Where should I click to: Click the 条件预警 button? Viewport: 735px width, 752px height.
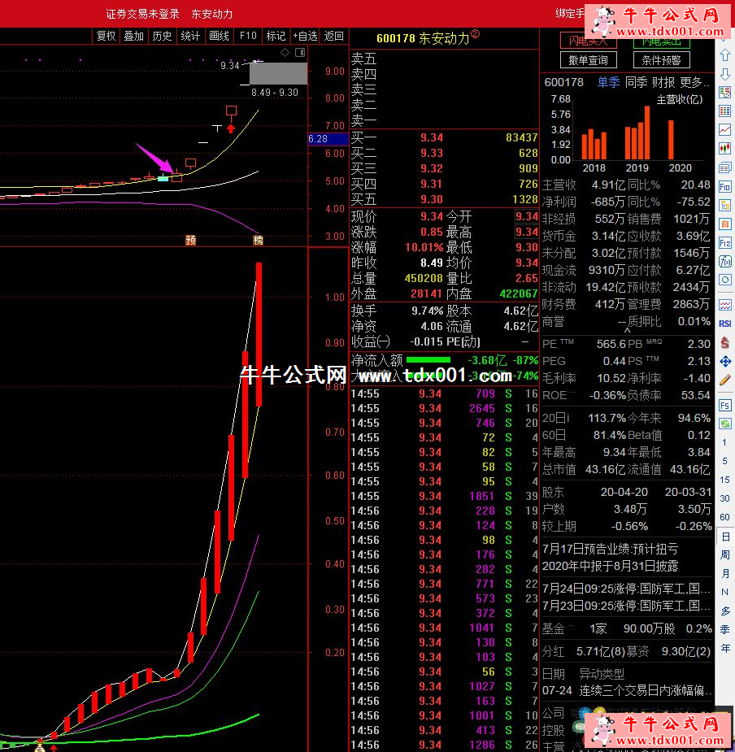coord(661,60)
